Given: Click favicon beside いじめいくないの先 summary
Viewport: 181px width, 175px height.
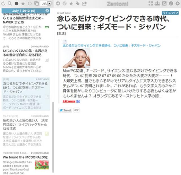Looking at the screenshot, I should click(x=47, y=60).
